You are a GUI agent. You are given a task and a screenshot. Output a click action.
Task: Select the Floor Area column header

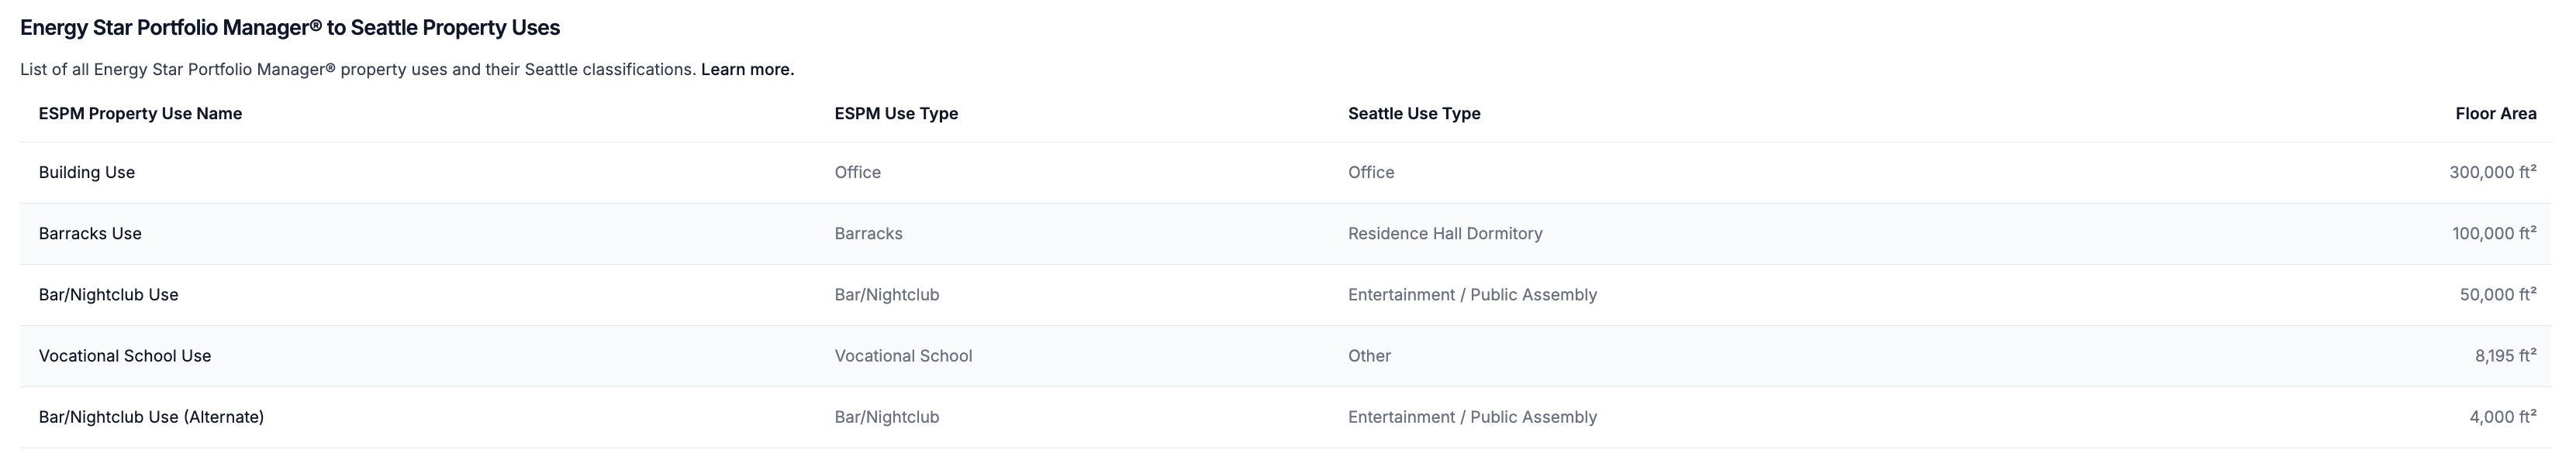pos(2495,114)
